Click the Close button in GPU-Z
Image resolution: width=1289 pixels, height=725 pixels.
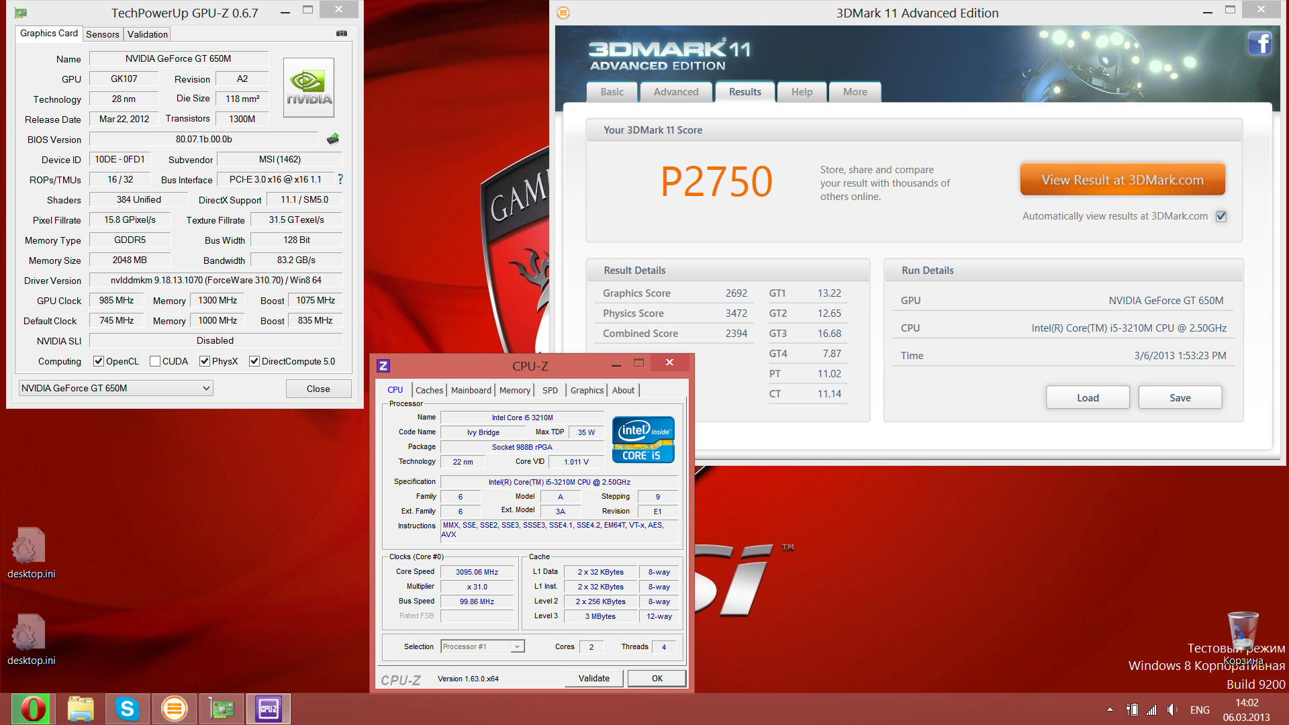click(318, 389)
